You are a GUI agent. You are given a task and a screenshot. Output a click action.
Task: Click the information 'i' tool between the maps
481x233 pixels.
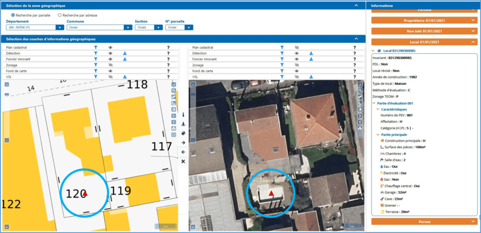coord(183,115)
